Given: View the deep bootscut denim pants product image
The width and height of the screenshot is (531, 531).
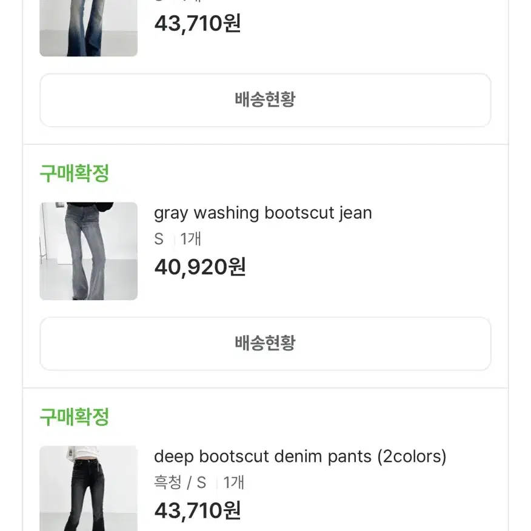Looking at the screenshot, I should click(88, 488).
